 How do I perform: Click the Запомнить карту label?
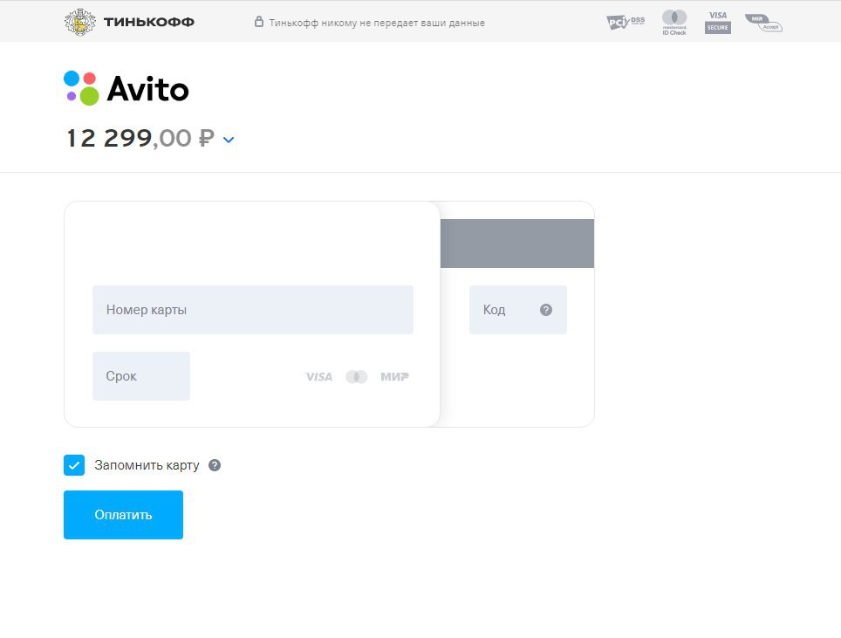pos(147,465)
